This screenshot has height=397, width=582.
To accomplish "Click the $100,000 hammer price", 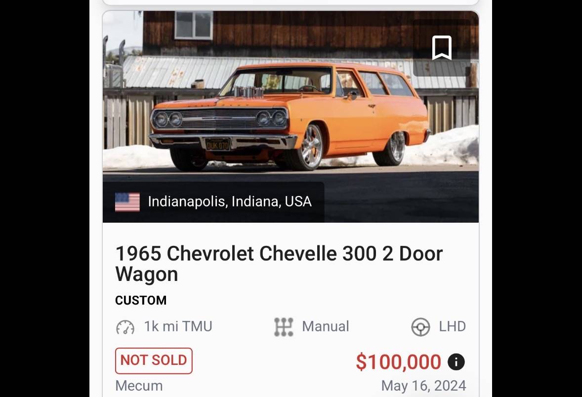I will click(x=399, y=362).
